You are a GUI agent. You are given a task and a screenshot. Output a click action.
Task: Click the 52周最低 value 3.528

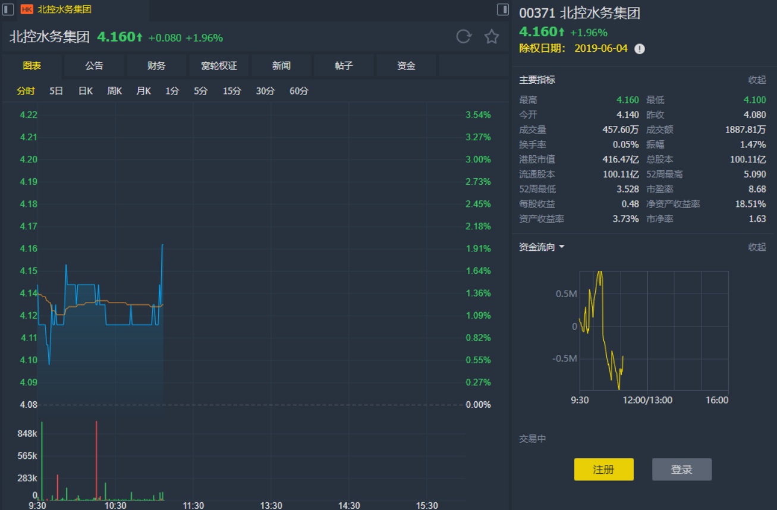pyautogui.click(x=628, y=189)
